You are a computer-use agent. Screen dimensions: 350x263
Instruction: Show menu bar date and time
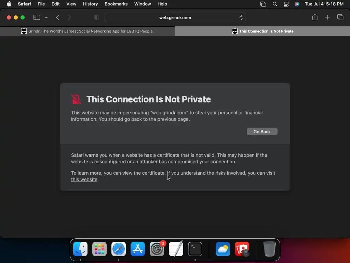click(324, 4)
